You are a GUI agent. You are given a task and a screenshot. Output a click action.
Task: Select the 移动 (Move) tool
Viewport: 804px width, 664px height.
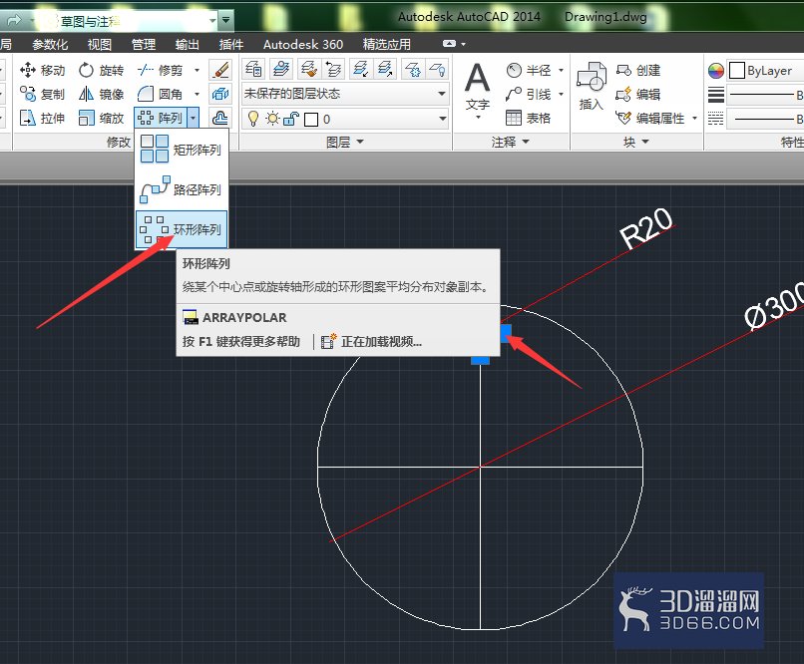tap(43, 70)
